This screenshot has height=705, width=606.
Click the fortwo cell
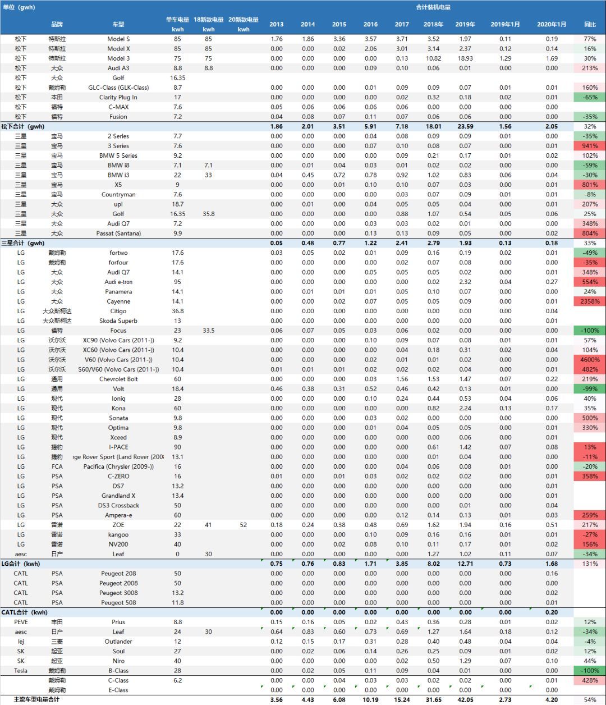coord(118,253)
